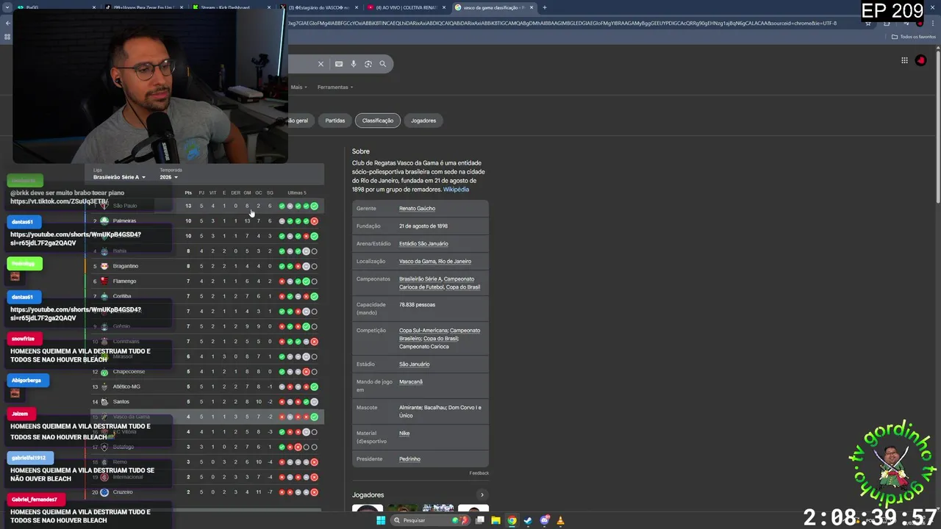
Task: Click the Flamengo team crest
Action: coord(104,281)
